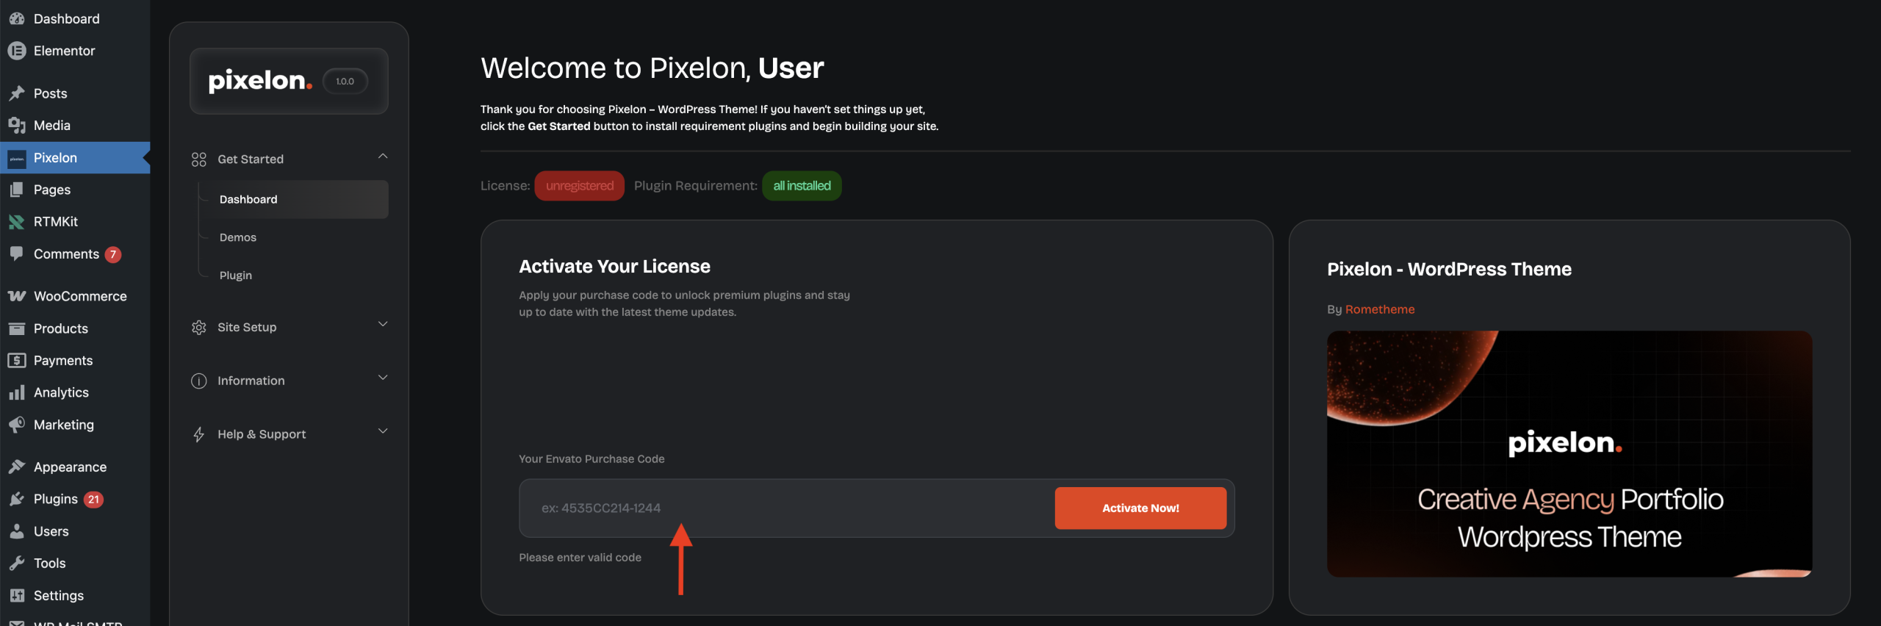1881x626 pixels.
Task: Open the Demos submenu item
Action: coord(238,237)
